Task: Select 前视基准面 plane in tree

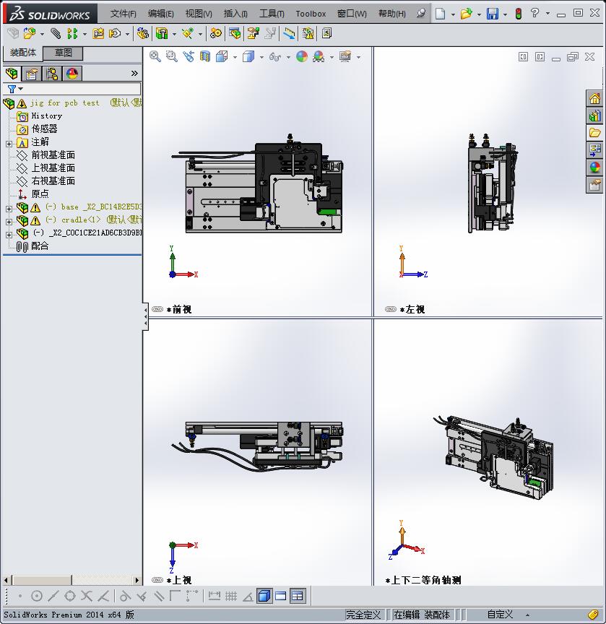Action: coord(53,155)
